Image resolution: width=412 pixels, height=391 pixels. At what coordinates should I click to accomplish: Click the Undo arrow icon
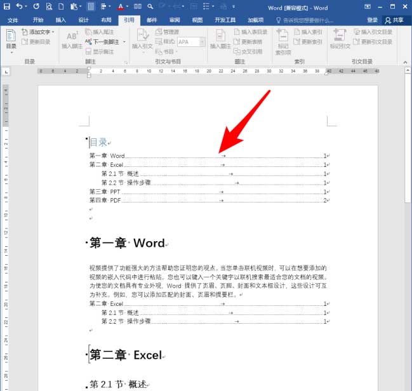(x=20, y=7)
